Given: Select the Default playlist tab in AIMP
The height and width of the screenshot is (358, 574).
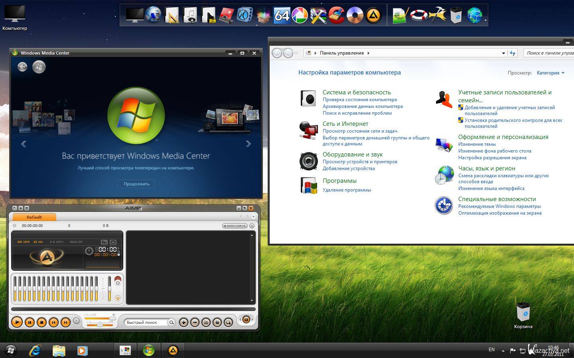Looking at the screenshot, I should point(34,217).
